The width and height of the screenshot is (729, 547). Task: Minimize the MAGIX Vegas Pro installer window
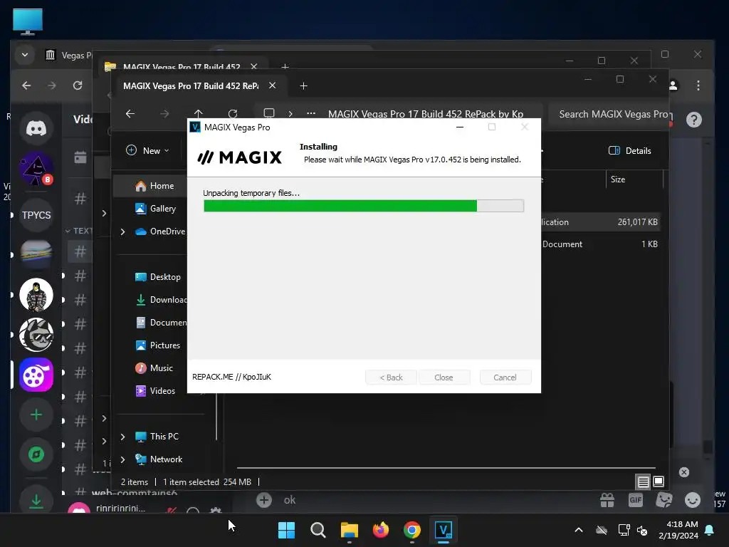coord(460,127)
